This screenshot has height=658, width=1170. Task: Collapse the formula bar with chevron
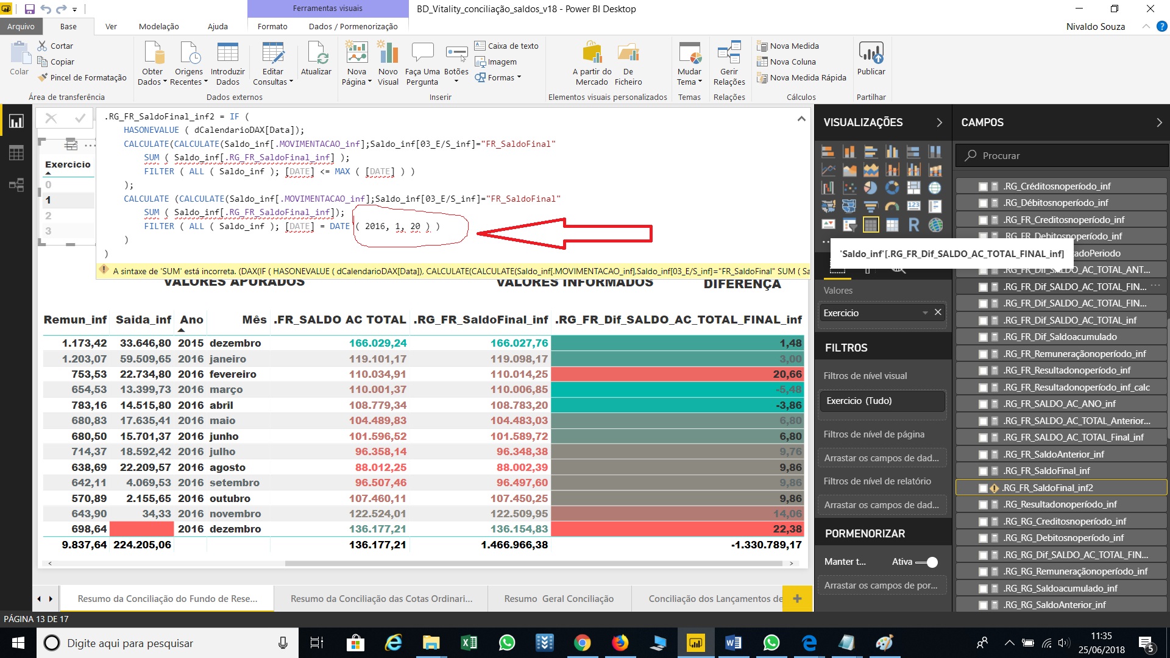(x=801, y=119)
